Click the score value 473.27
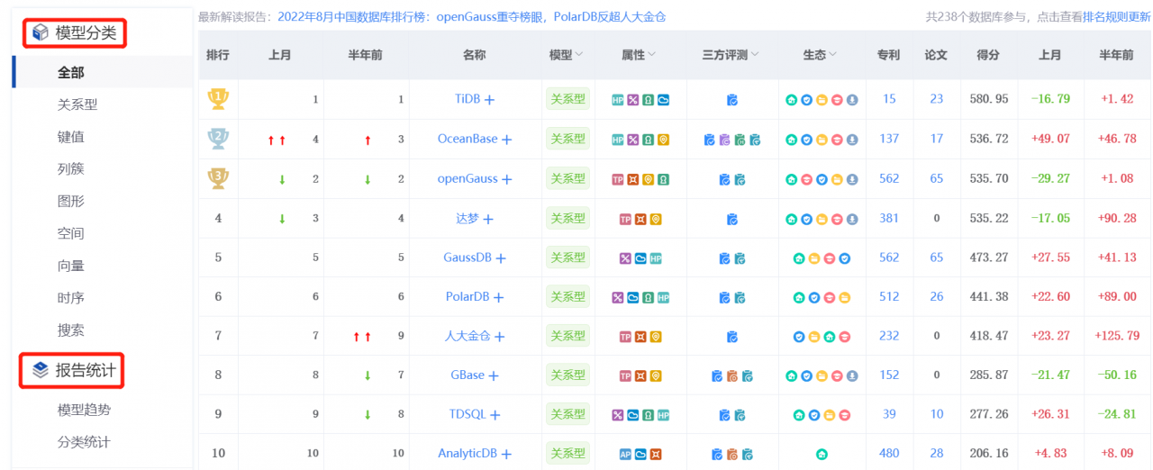 point(989,258)
